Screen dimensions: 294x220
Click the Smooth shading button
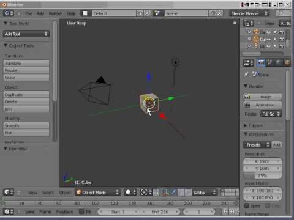26,126
